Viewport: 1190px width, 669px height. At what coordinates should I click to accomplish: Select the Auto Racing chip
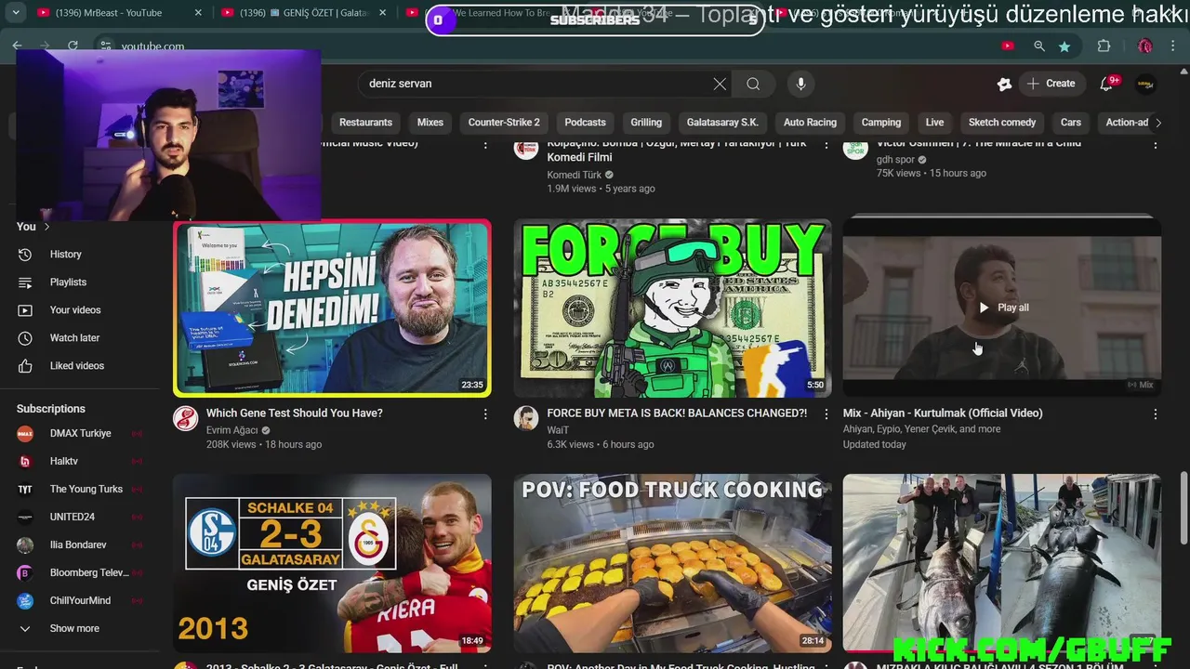(x=810, y=123)
